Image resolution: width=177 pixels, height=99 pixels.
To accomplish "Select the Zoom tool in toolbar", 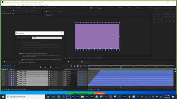I will click(x=13, y=8).
